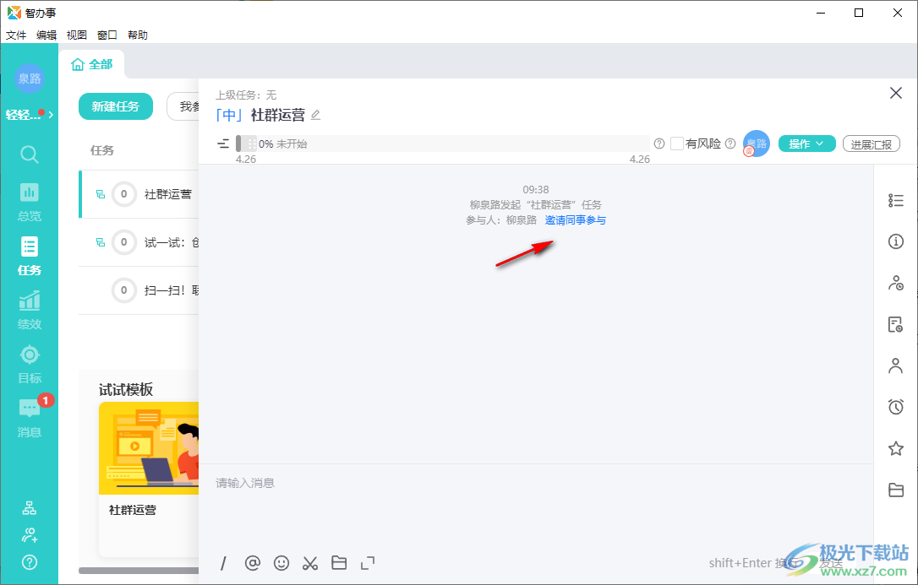Click the task owner avatar 泉路
This screenshot has width=918, height=585.
coord(757,144)
